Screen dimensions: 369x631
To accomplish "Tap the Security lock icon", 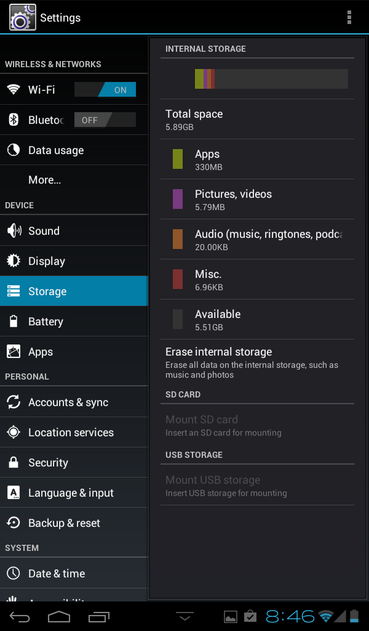I will pos(14,462).
